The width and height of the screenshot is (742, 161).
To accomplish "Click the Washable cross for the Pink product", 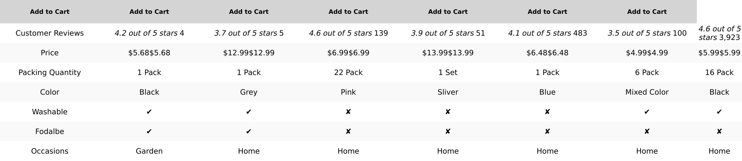I will (x=348, y=112).
